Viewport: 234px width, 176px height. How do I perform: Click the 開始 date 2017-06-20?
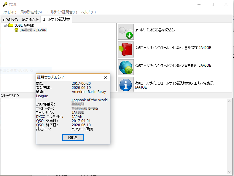(81, 83)
